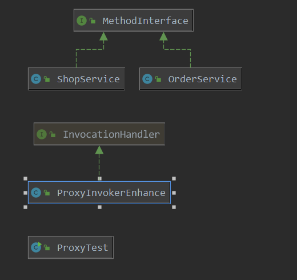Click the arrowhead pointing into InvocationHandler
The height and width of the screenshot is (280, 297).
coord(99,150)
